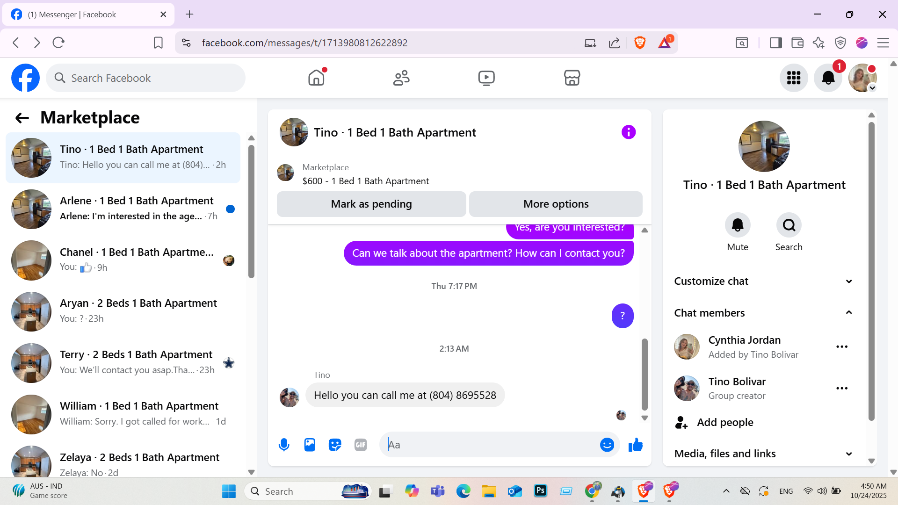Viewport: 898px width, 505px height.
Task: Open the Video (Watch) icon
Action: (x=486, y=78)
